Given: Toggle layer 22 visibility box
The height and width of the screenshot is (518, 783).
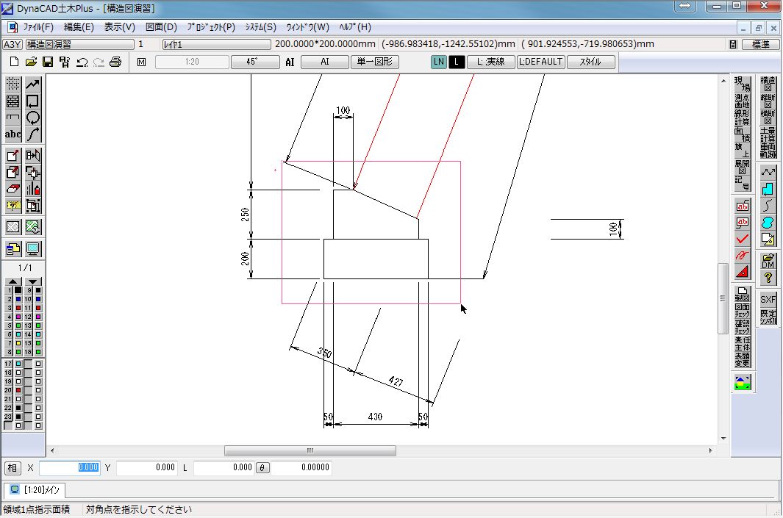Looking at the screenshot, I should 18,408.
